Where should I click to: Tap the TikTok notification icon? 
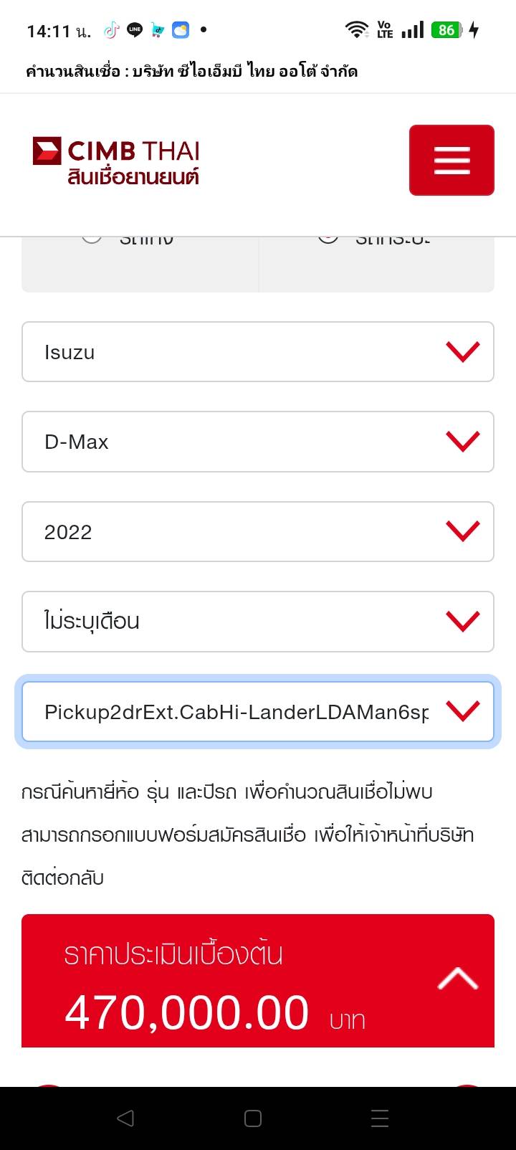point(111,30)
